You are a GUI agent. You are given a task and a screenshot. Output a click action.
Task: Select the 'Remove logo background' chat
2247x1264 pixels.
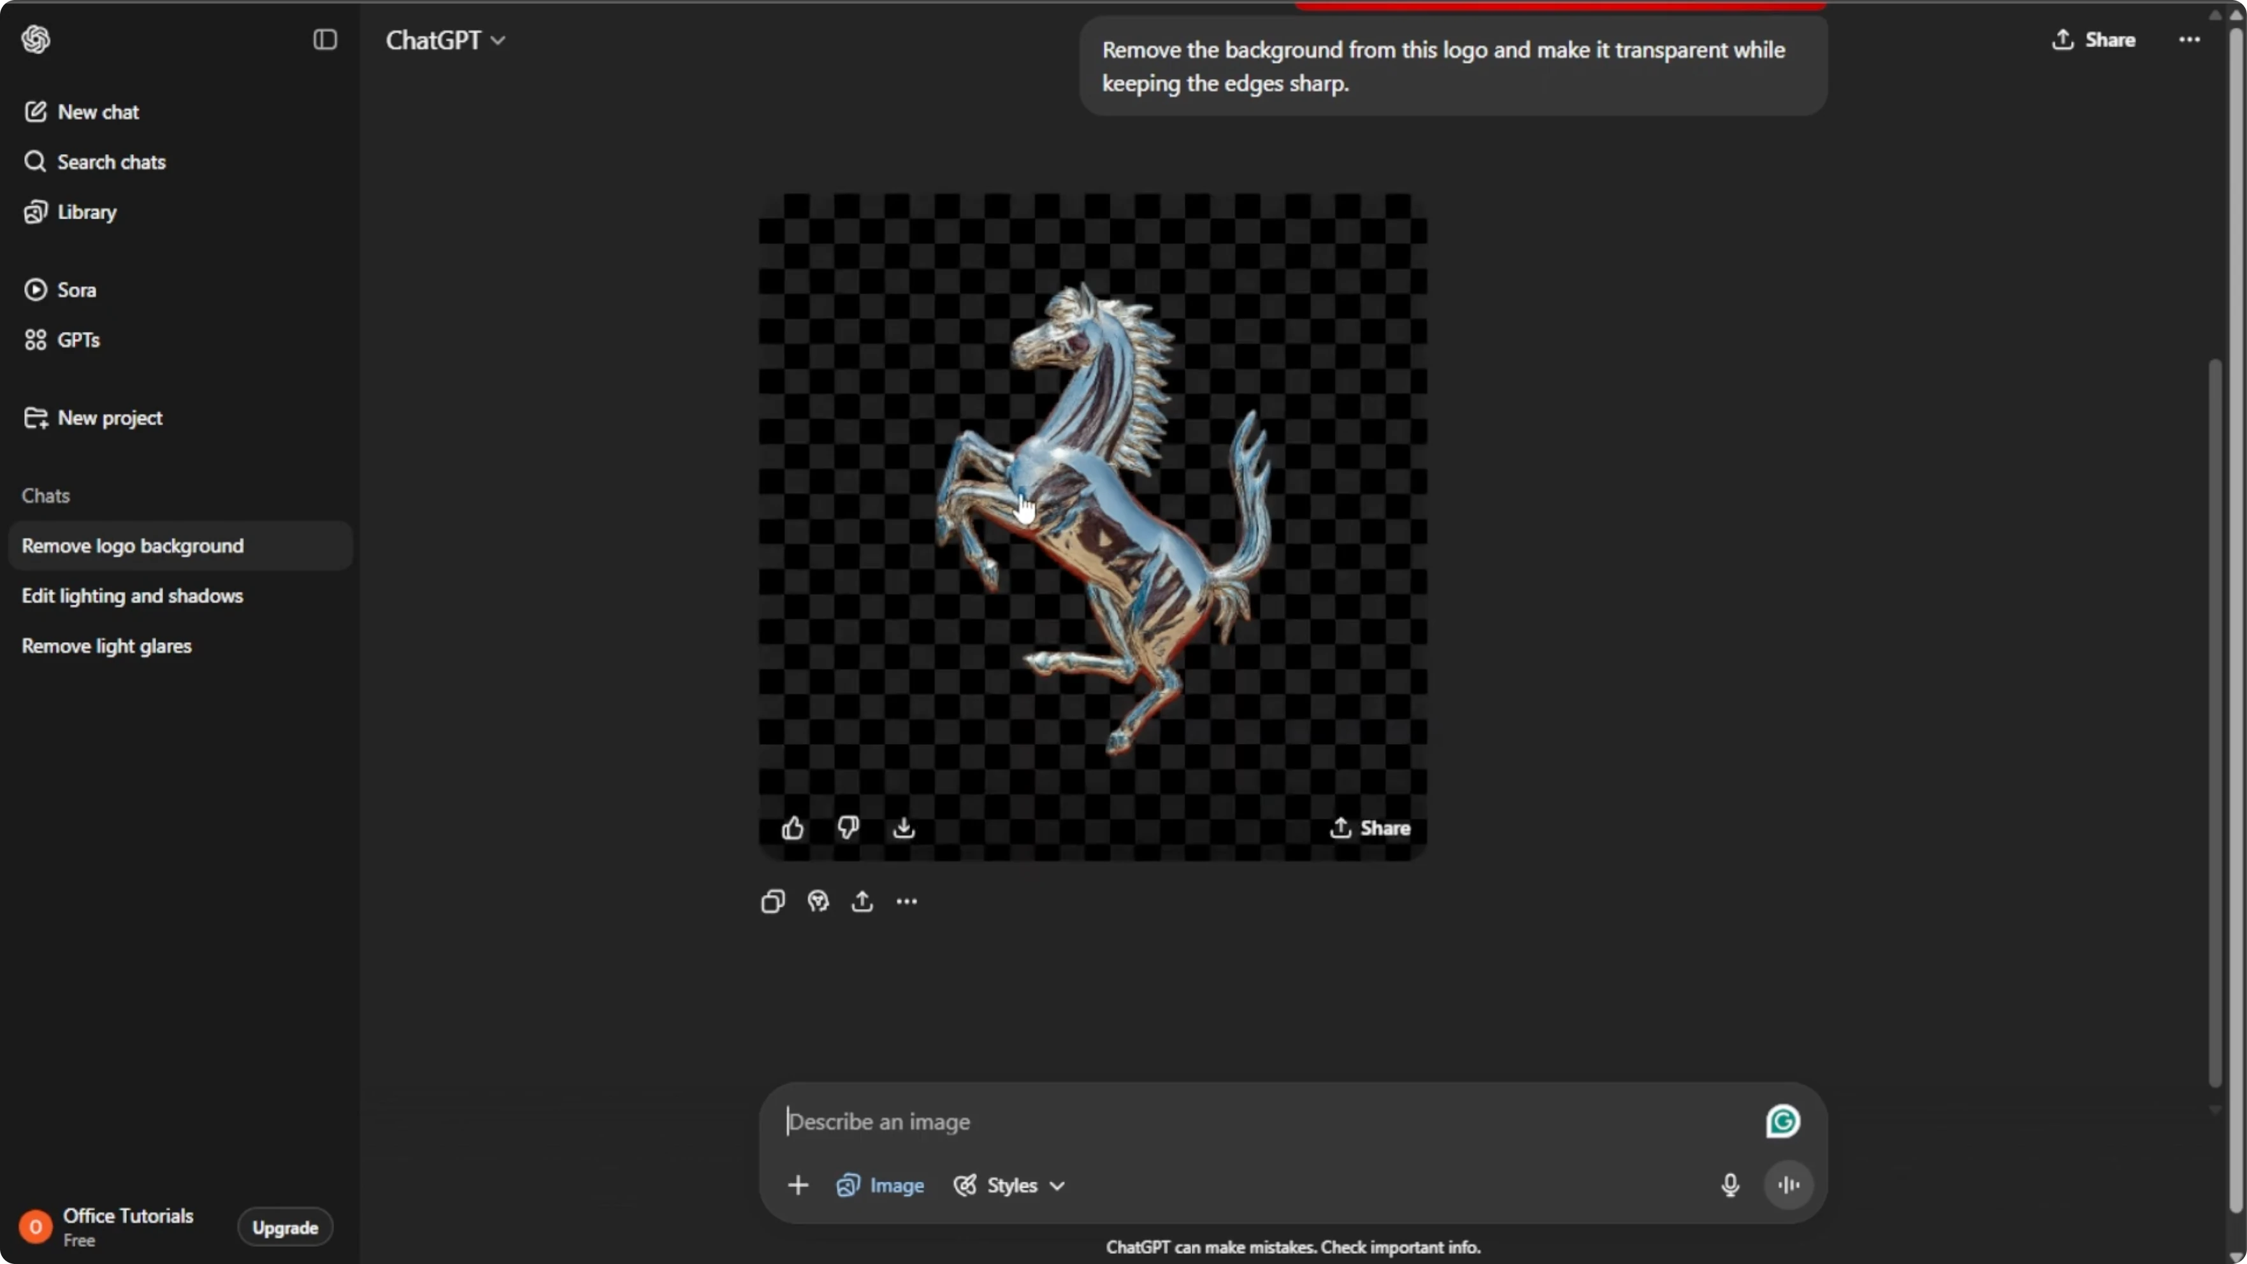point(180,546)
